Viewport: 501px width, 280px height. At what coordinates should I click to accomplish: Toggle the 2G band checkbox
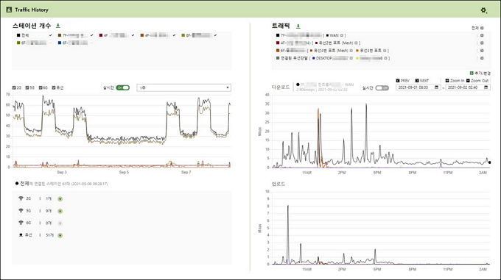pos(14,87)
